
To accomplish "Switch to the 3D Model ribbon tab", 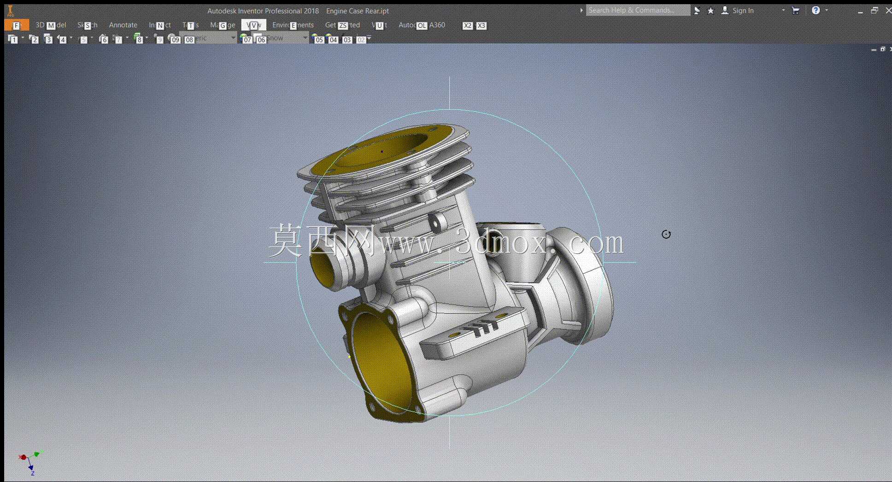I will click(x=51, y=25).
